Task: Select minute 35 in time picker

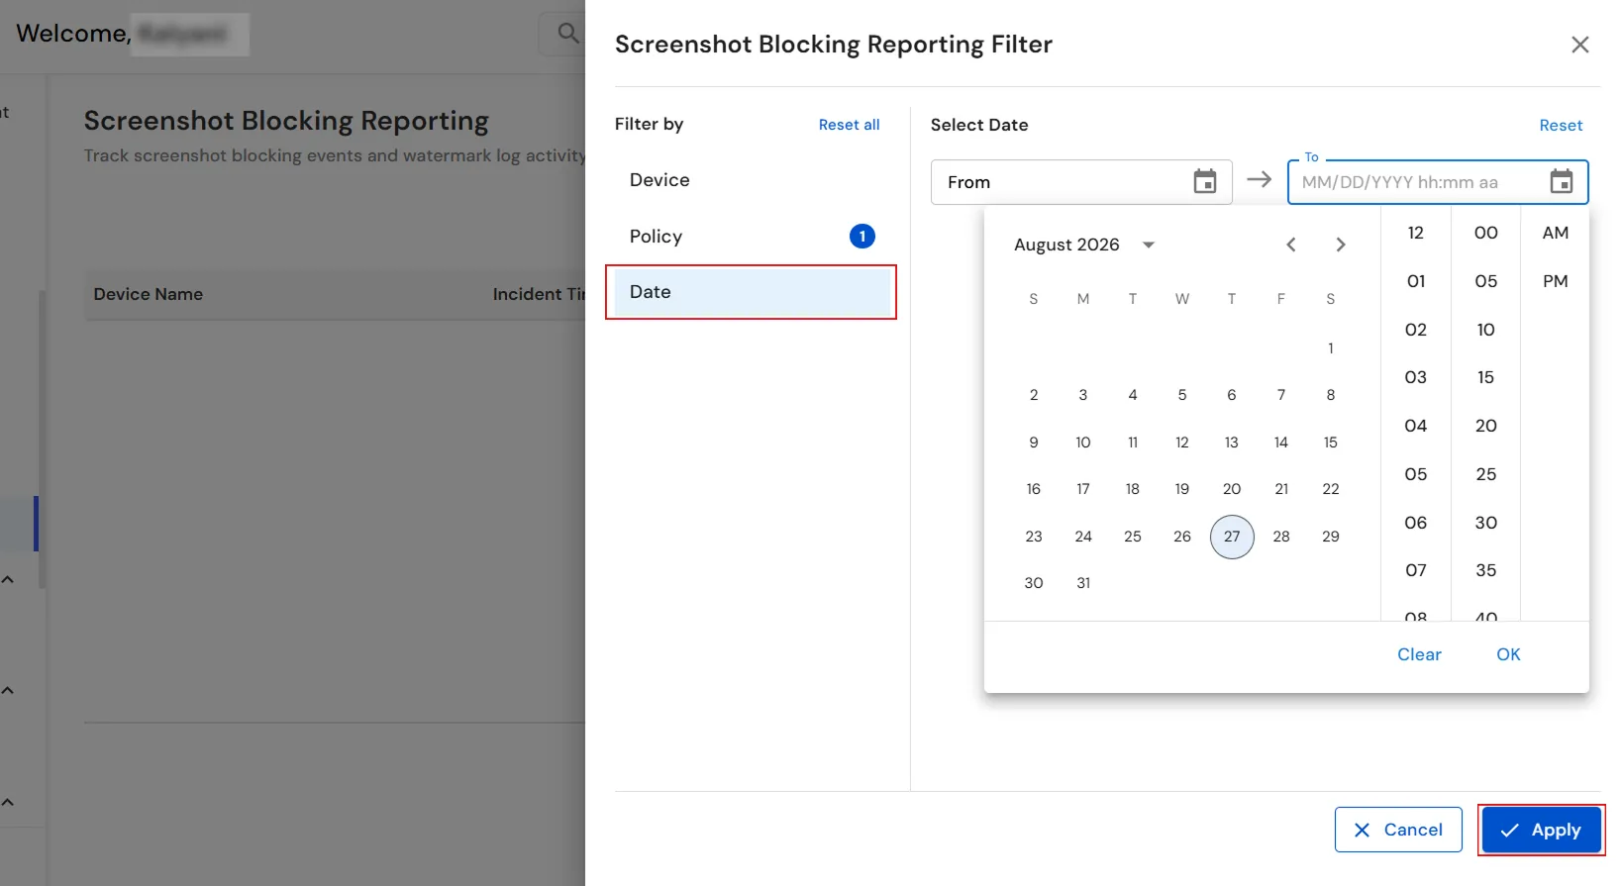Action: 1485,570
